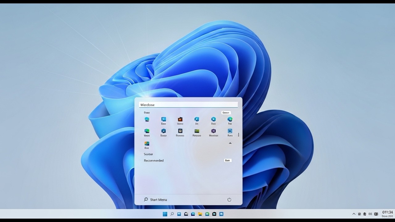This screenshot has width=395, height=222.
Task: Collapse pinned section with the up caret
Action: [230, 143]
